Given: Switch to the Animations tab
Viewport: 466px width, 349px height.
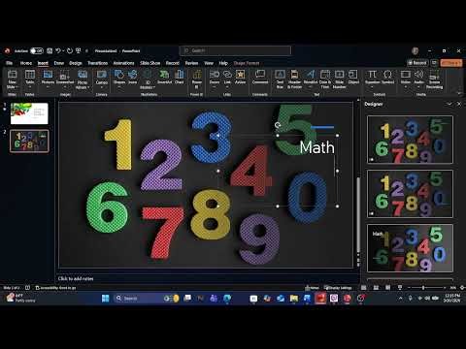Looking at the screenshot, I should coord(123,63).
